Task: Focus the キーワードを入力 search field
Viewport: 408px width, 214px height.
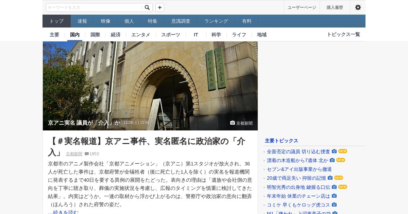Action: coord(94,7)
